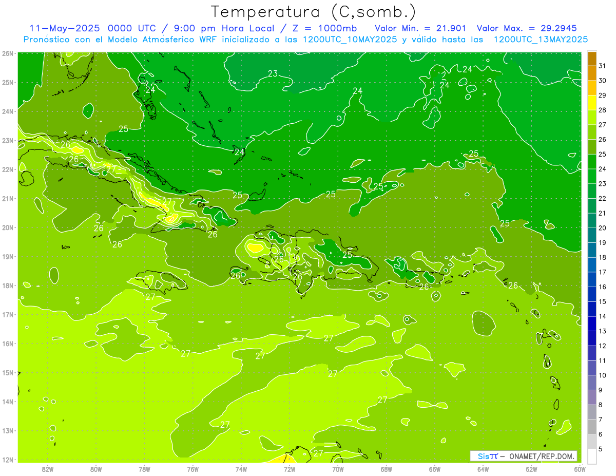Click the "72W" longitude axis label
The height and width of the screenshot is (476, 616).
click(290, 469)
